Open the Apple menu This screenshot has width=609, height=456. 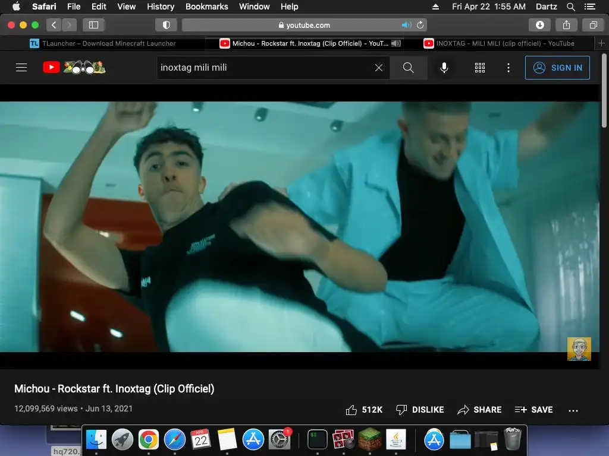tap(16, 7)
